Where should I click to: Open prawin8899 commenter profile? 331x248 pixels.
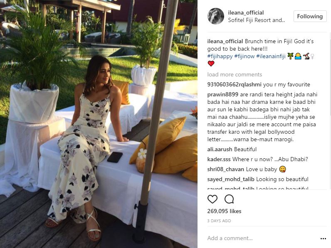[x=223, y=94]
